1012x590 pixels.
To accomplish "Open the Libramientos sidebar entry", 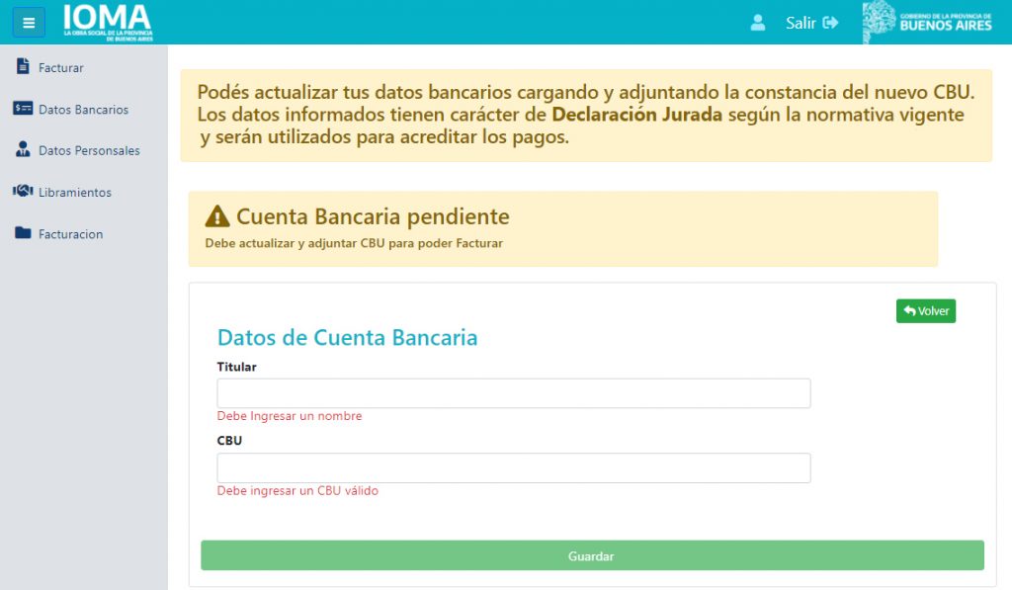I will pyautogui.click(x=75, y=193).
